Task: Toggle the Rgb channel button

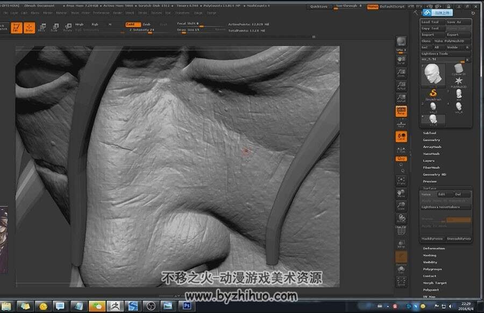Action: point(95,24)
